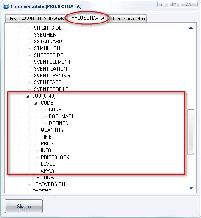
Task: Collapse the CODE subtree arrow
Action: [x=36, y=103]
